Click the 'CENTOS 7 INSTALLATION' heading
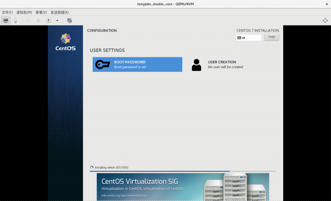This screenshot has width=331, height=201. click(x=258, y=31)
